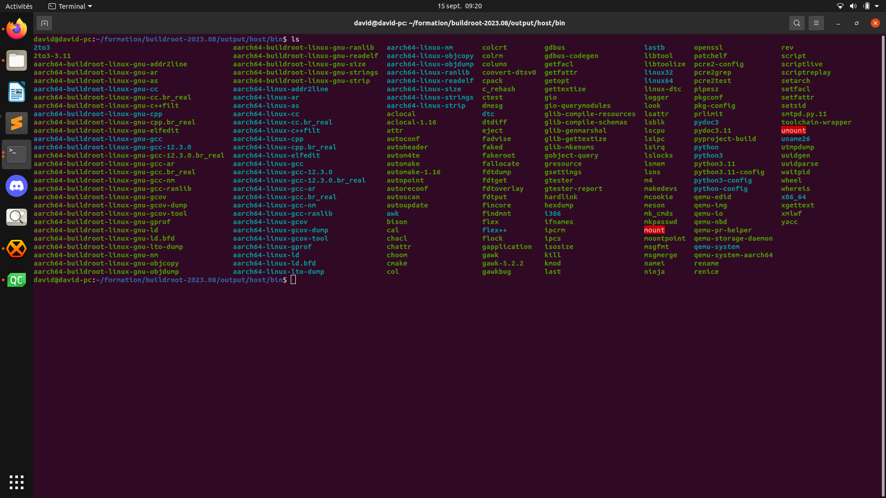Viewport: 886px width, 498px height.
Task: Open the Activités overview
Action: [19, 6]
